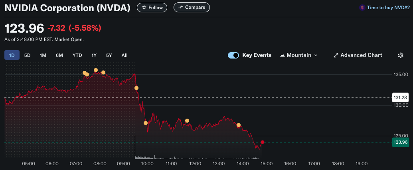413x170 pixels.
Task: Open the Time to buy NVDA? link
Action: [388, 8]
